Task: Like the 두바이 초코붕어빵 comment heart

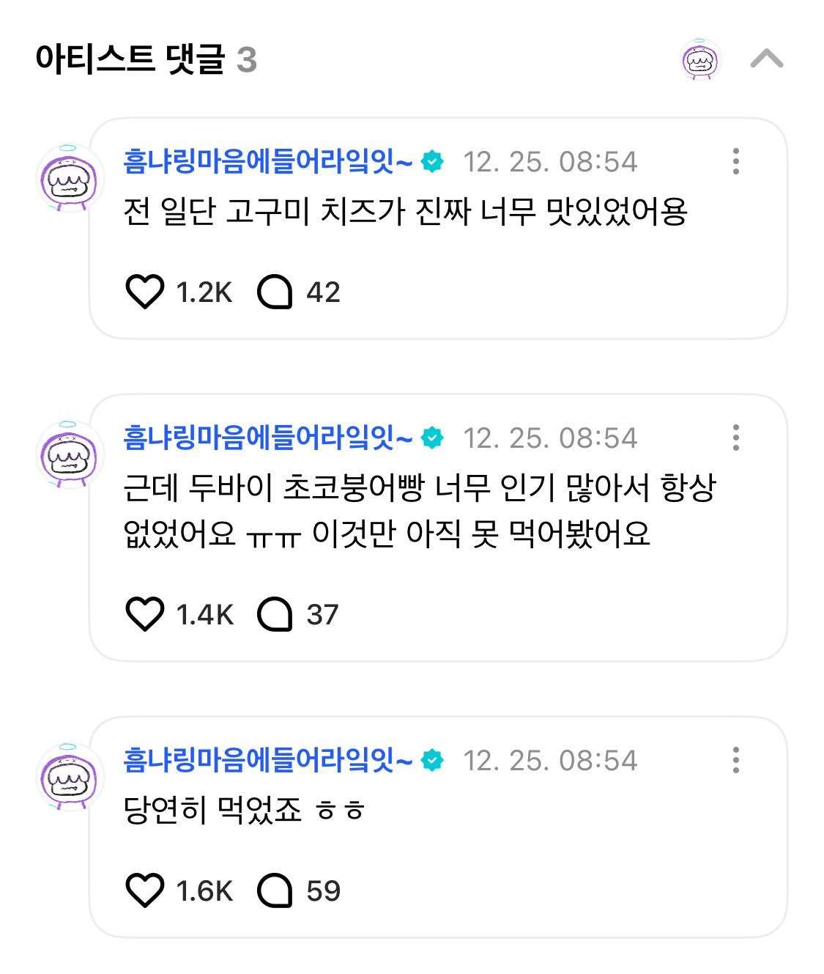Action: pyautogui.click(x=144, y=614)
